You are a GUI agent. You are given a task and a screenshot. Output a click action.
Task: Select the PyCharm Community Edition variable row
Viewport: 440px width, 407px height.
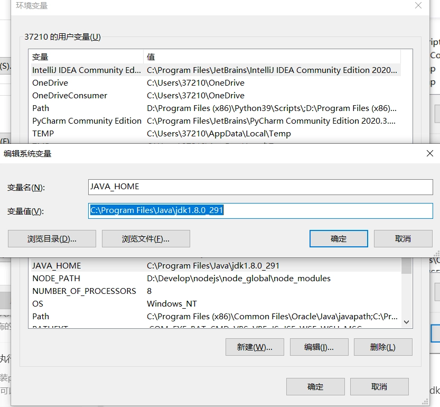216,121
